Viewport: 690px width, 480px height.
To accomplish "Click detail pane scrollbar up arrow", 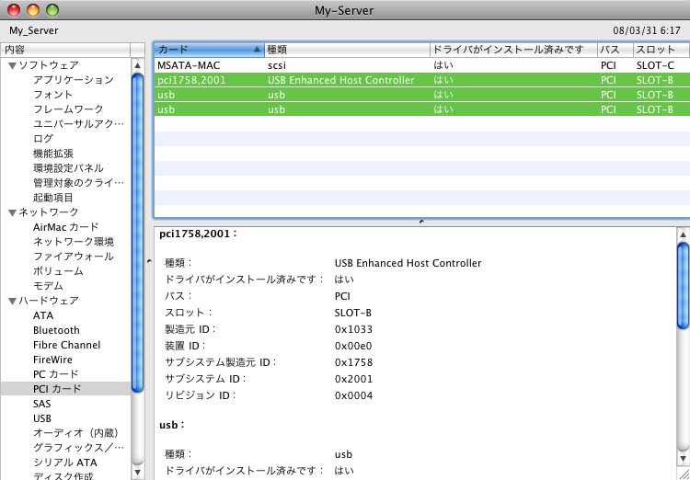I will click(x=683, y=234).
